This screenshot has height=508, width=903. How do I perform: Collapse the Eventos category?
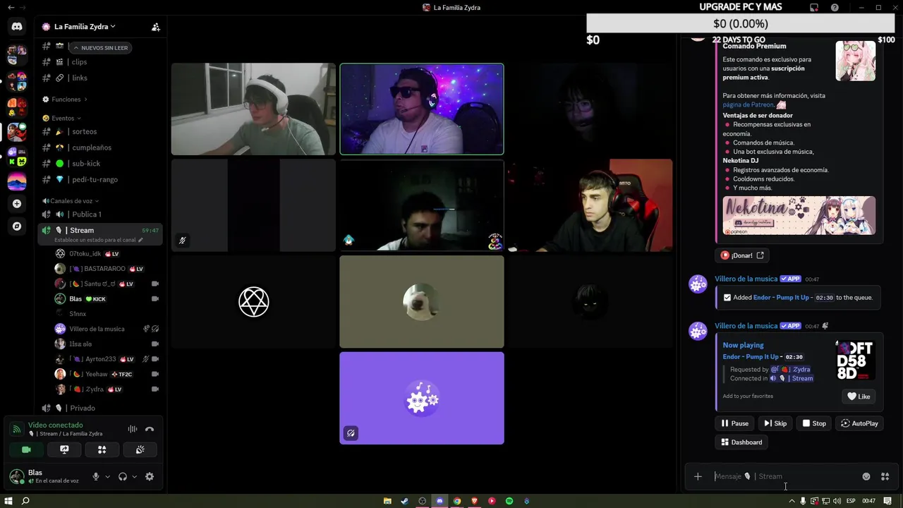(x=63, y=119)
